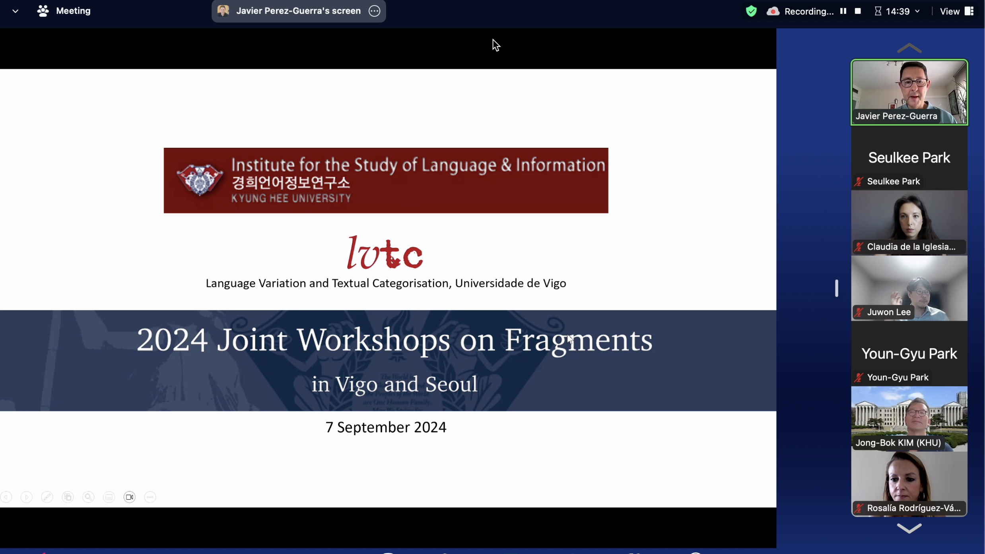Select Seulkee Park's participant tile
Screen dimensions: 985x554
click(909, 158)
